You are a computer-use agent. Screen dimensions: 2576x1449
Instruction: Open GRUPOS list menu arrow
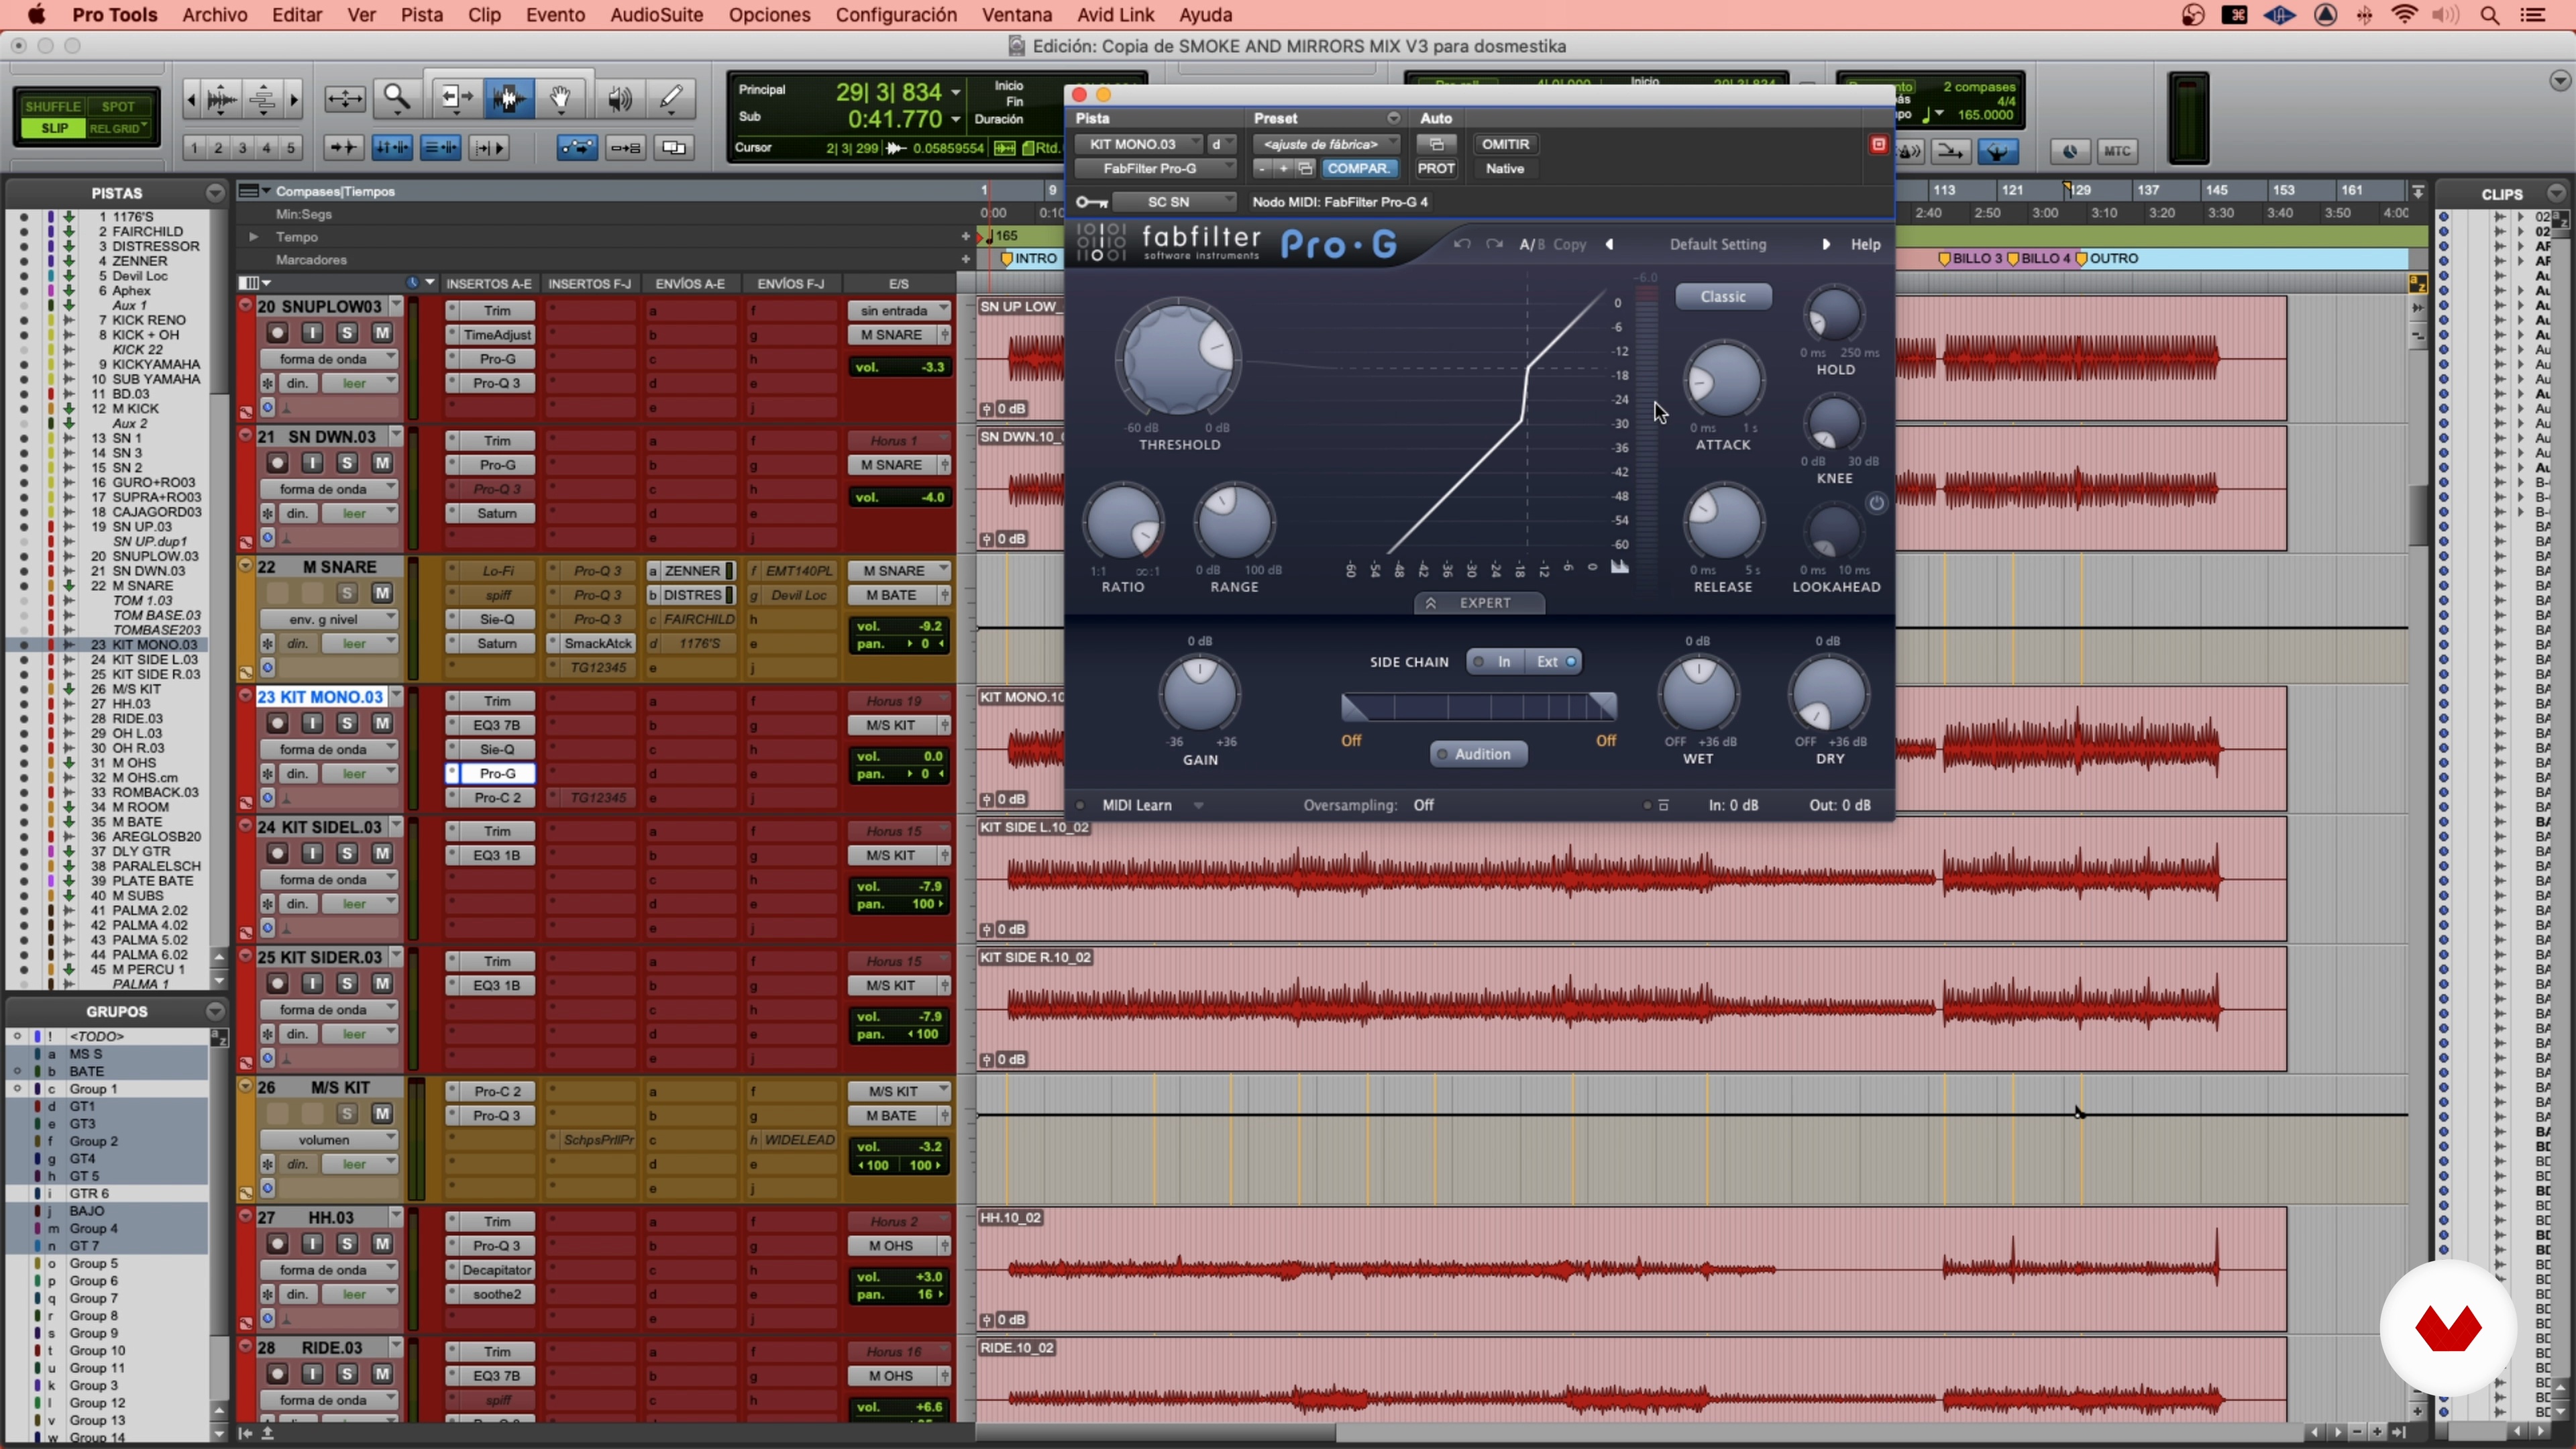click(x=215, y=1012)
